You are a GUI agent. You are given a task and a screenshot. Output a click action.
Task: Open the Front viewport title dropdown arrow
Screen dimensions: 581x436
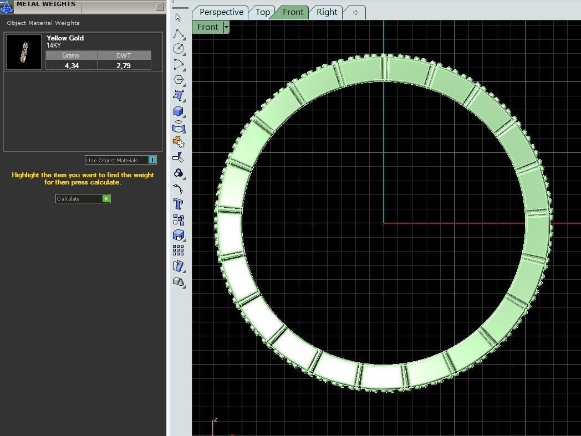pyautogui.click(x=226, y=27)
